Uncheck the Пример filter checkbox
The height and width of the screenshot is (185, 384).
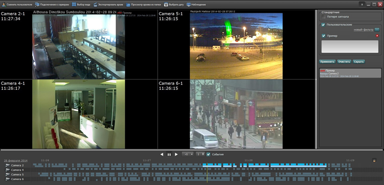pos(324,36)
